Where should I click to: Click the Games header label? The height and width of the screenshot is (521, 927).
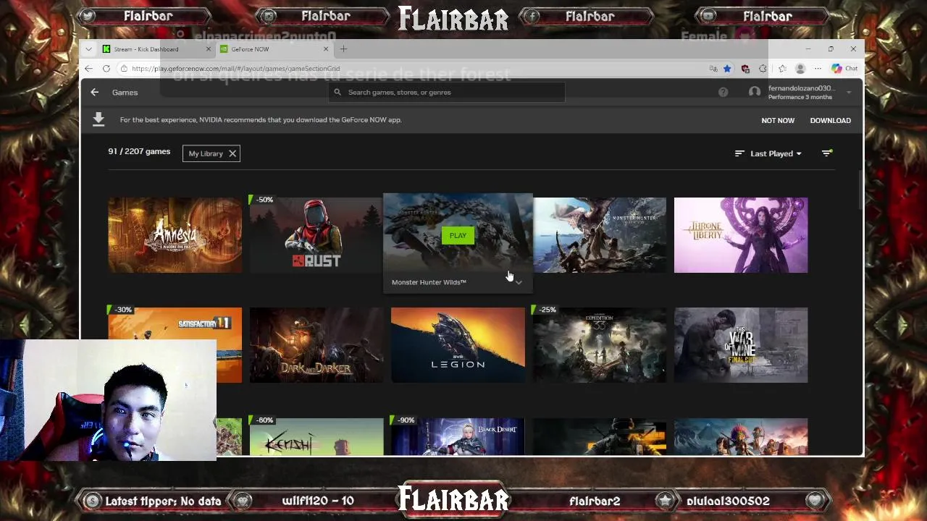125,92
